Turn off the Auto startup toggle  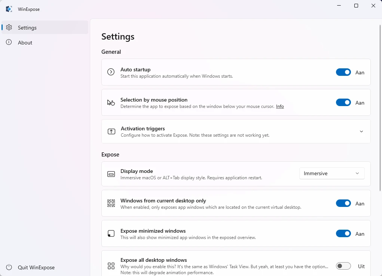(343, 72)
